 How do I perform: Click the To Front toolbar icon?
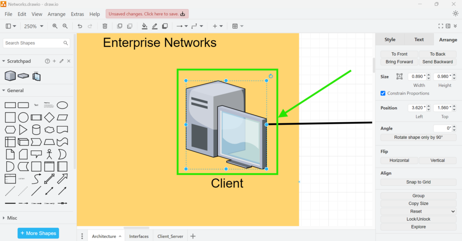(120, 26)
